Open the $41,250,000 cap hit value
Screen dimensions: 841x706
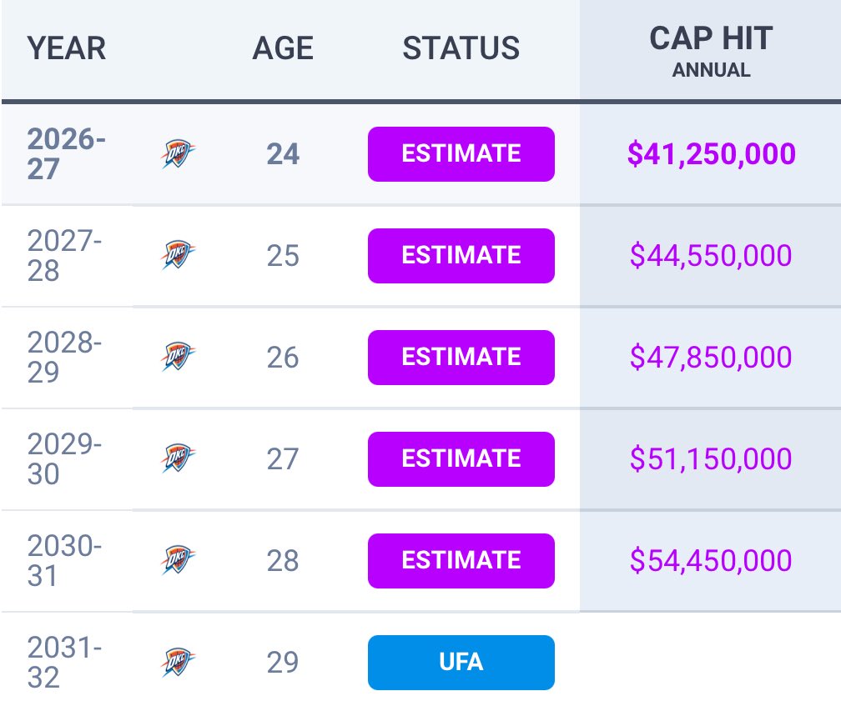tap(711, 154)
